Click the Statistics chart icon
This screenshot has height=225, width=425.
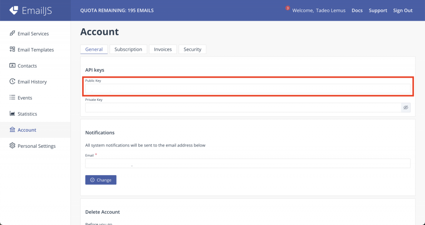(x=12, y=113)
